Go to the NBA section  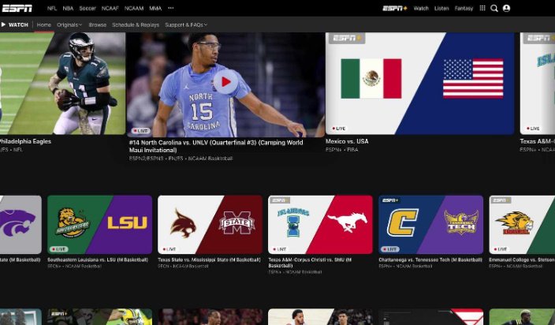coord(69,8)
